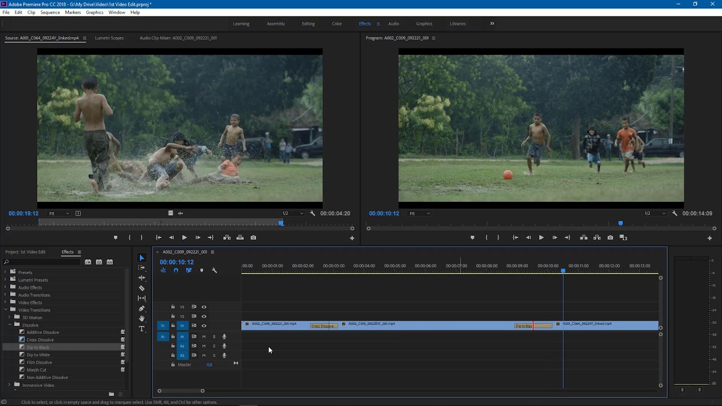
Task: Open the Sequence menu
Action: 50,12
